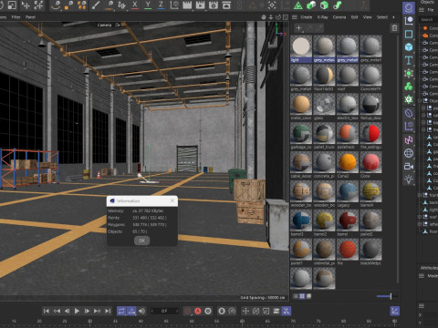
Task: Click the keyframe selection icon after the red A
Action: [208, 311]
